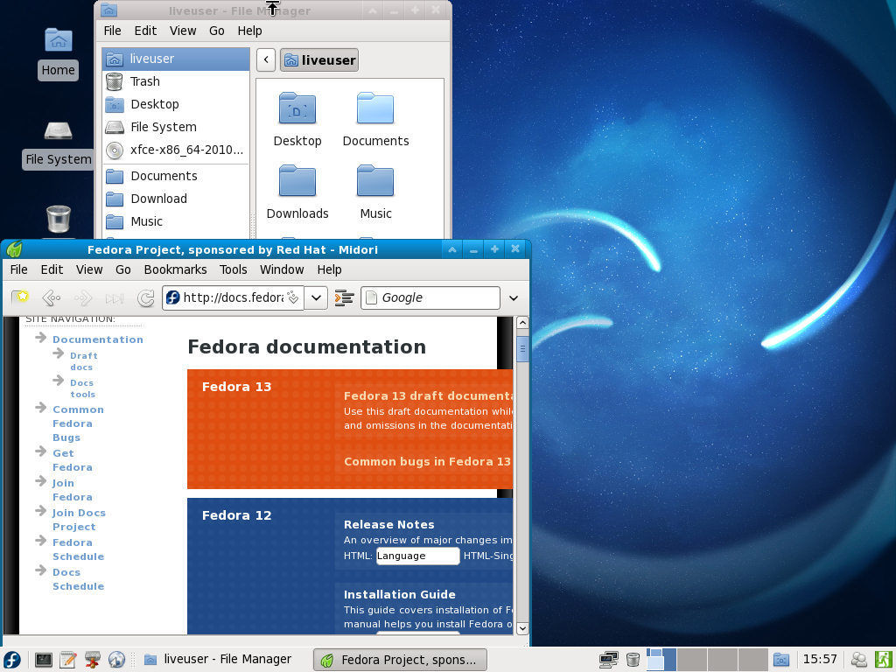Open the Bookmarks menu in Midori
Viewport: 896px width, 672px height.
click(x=175, y=269)
